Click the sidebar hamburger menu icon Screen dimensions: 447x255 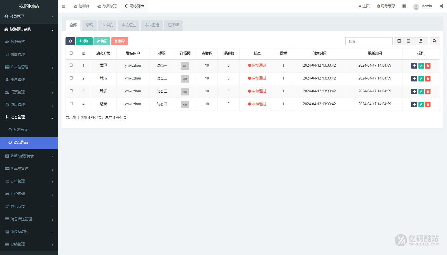[64, 6]
